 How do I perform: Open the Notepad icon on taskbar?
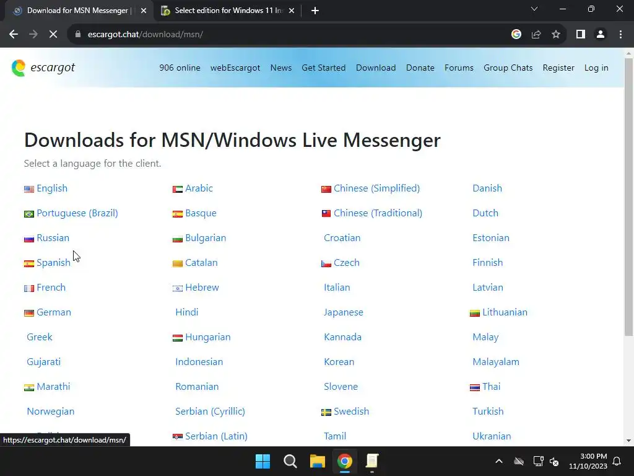point(372,461)
